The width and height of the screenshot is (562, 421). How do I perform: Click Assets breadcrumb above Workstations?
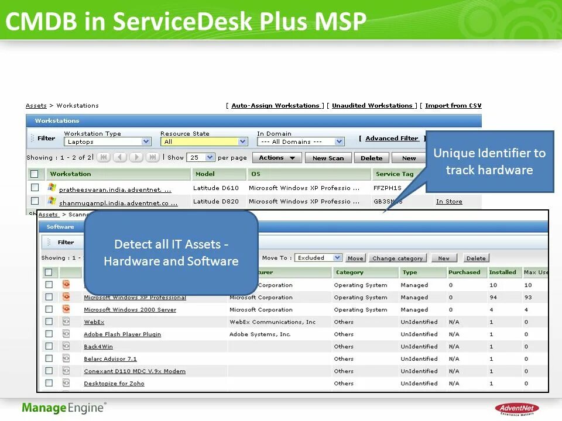[x=36, y=106]
